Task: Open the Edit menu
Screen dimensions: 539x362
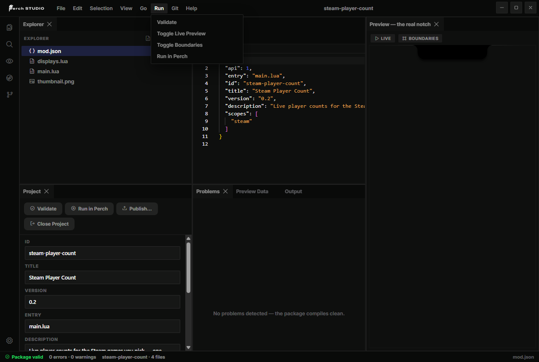Action: point(77,8)
